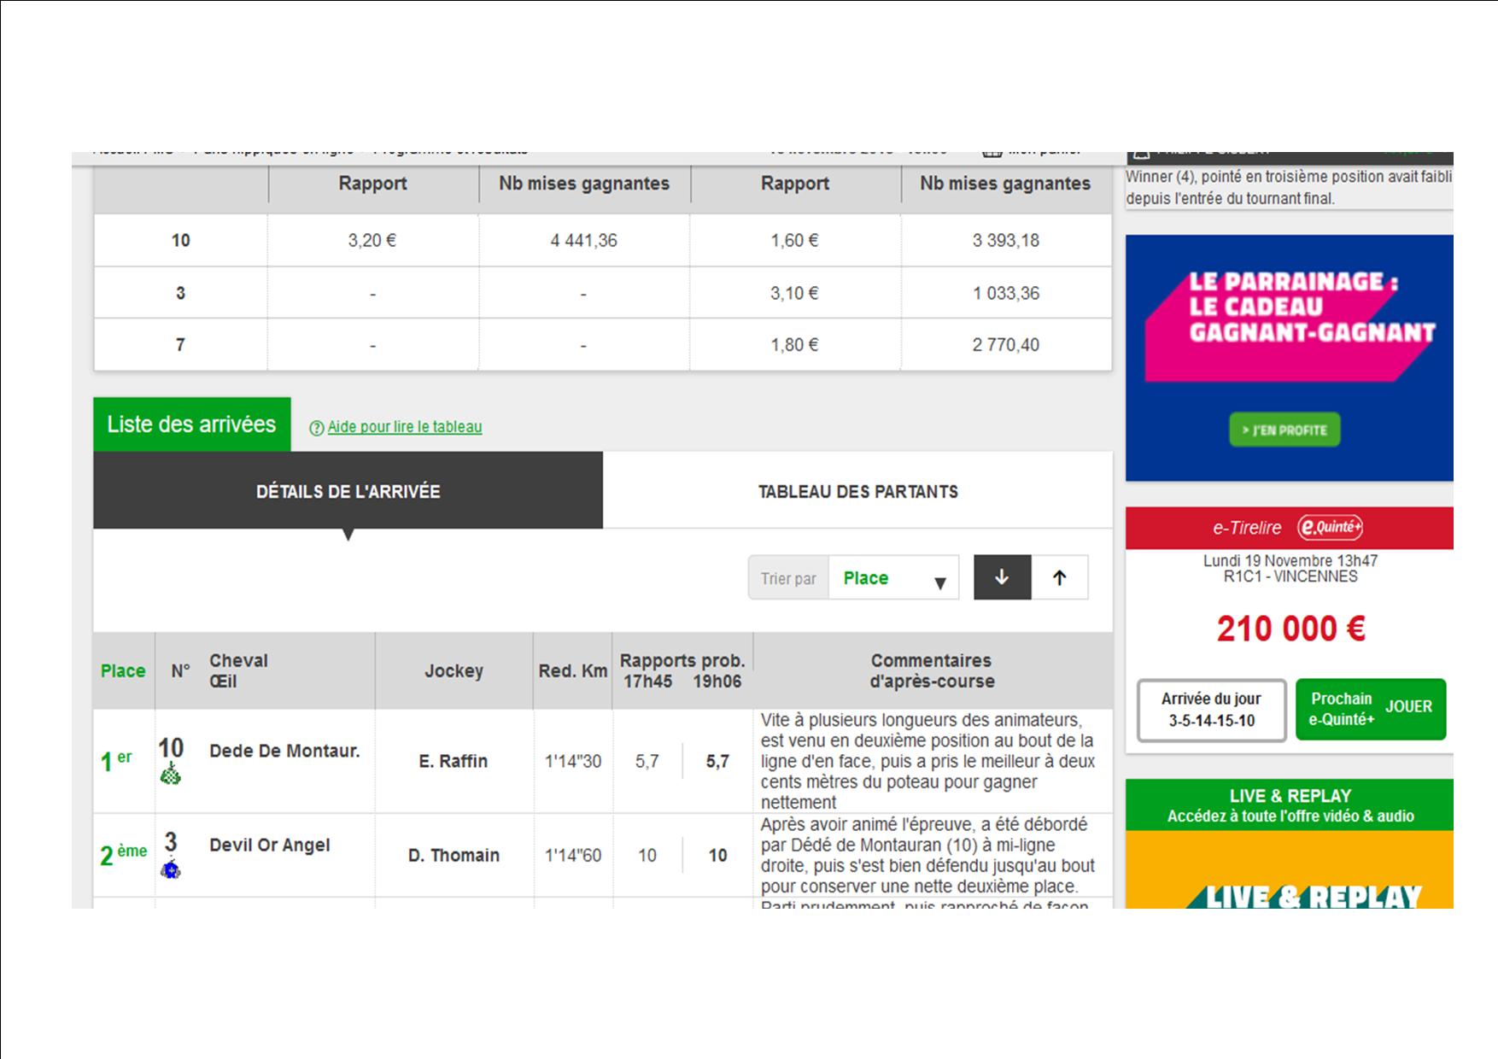Click the dropdown arrow beside Place
Screen dimensions: 1498x1059
939,583
